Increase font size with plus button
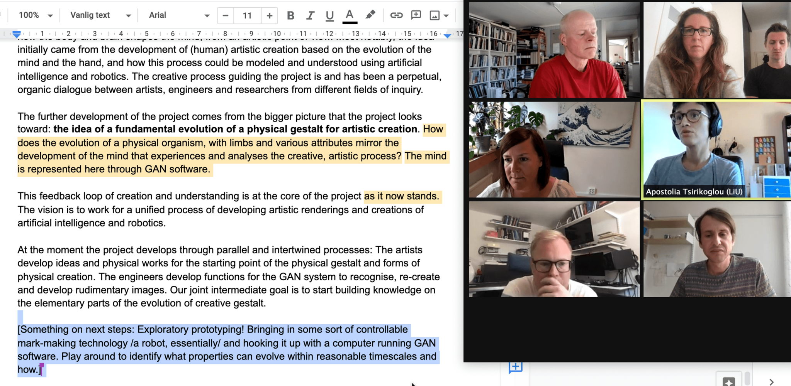Image resolution: width=791 pixels, height=386 pixels. tap(269, 15)
